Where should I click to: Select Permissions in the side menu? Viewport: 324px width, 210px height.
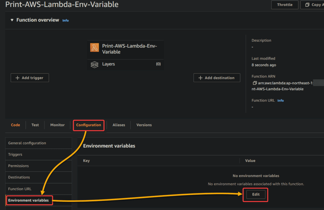[39, 166]
